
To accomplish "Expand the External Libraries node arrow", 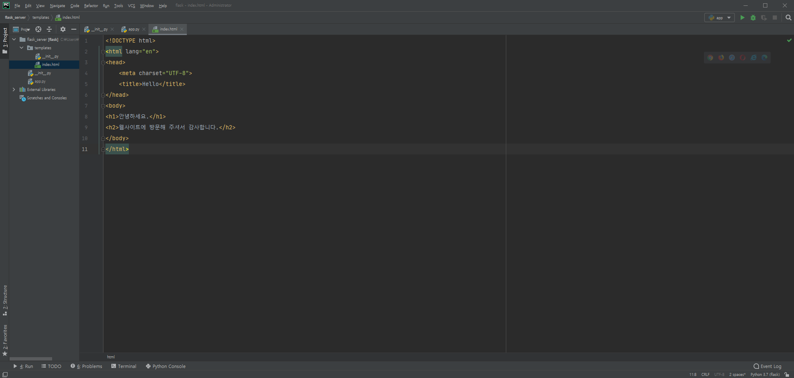I will click(x=14, y=90).
